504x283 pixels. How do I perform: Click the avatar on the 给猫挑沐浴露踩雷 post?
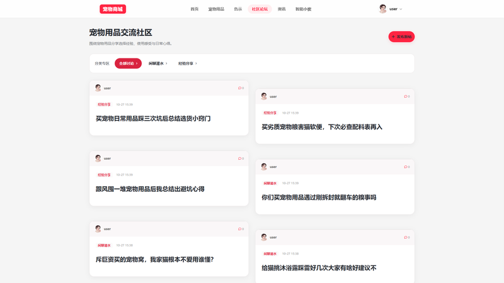pos(264,237)
